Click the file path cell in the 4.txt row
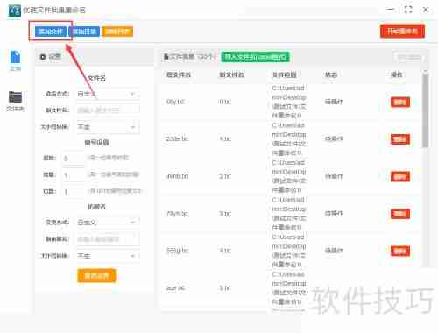The height and width of the screenshot is (333, 438). 289,251
